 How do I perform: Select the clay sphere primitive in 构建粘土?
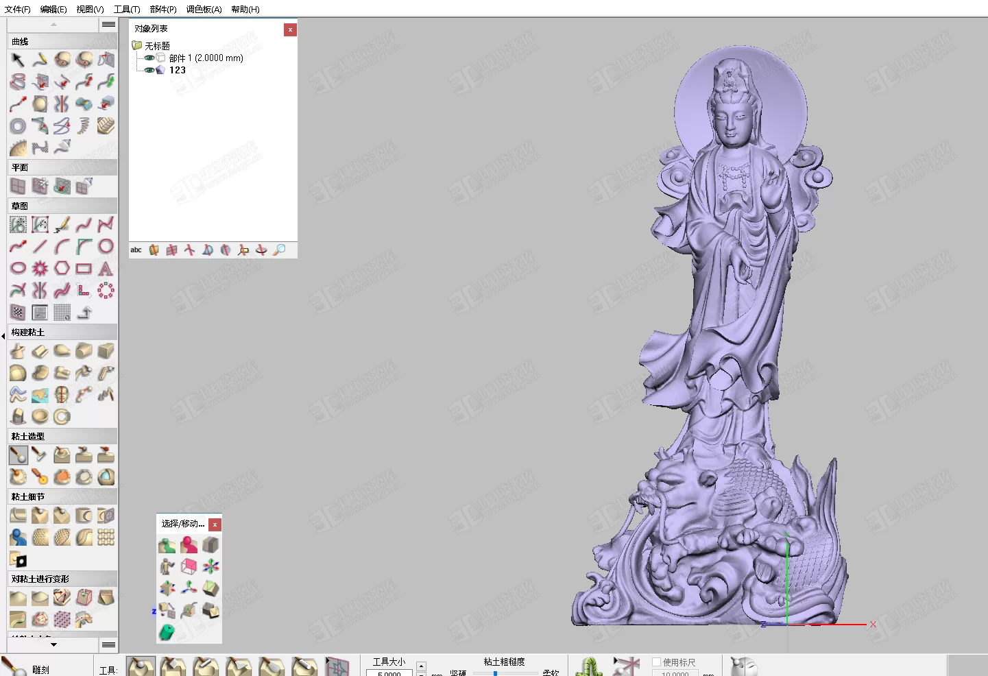pos(19,373)
